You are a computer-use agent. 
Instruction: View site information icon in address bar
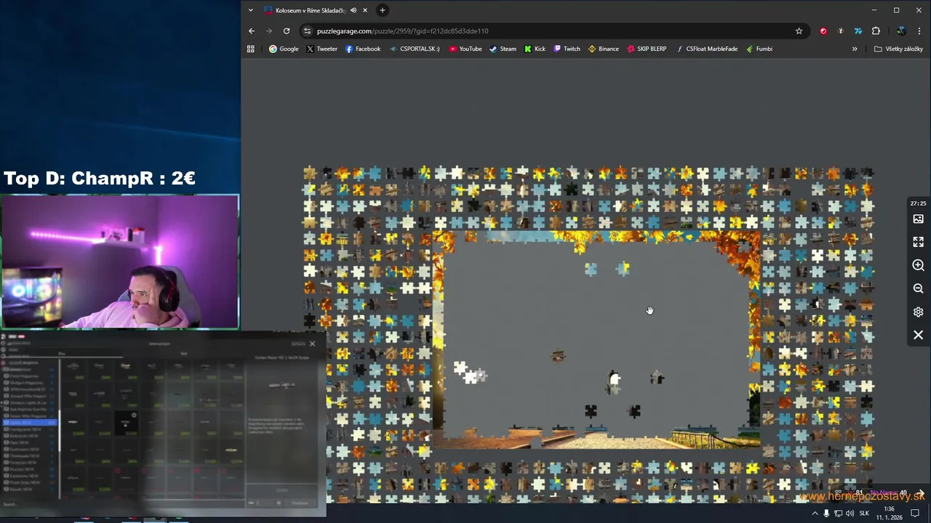pyautogui.click(x=307, y=31)
